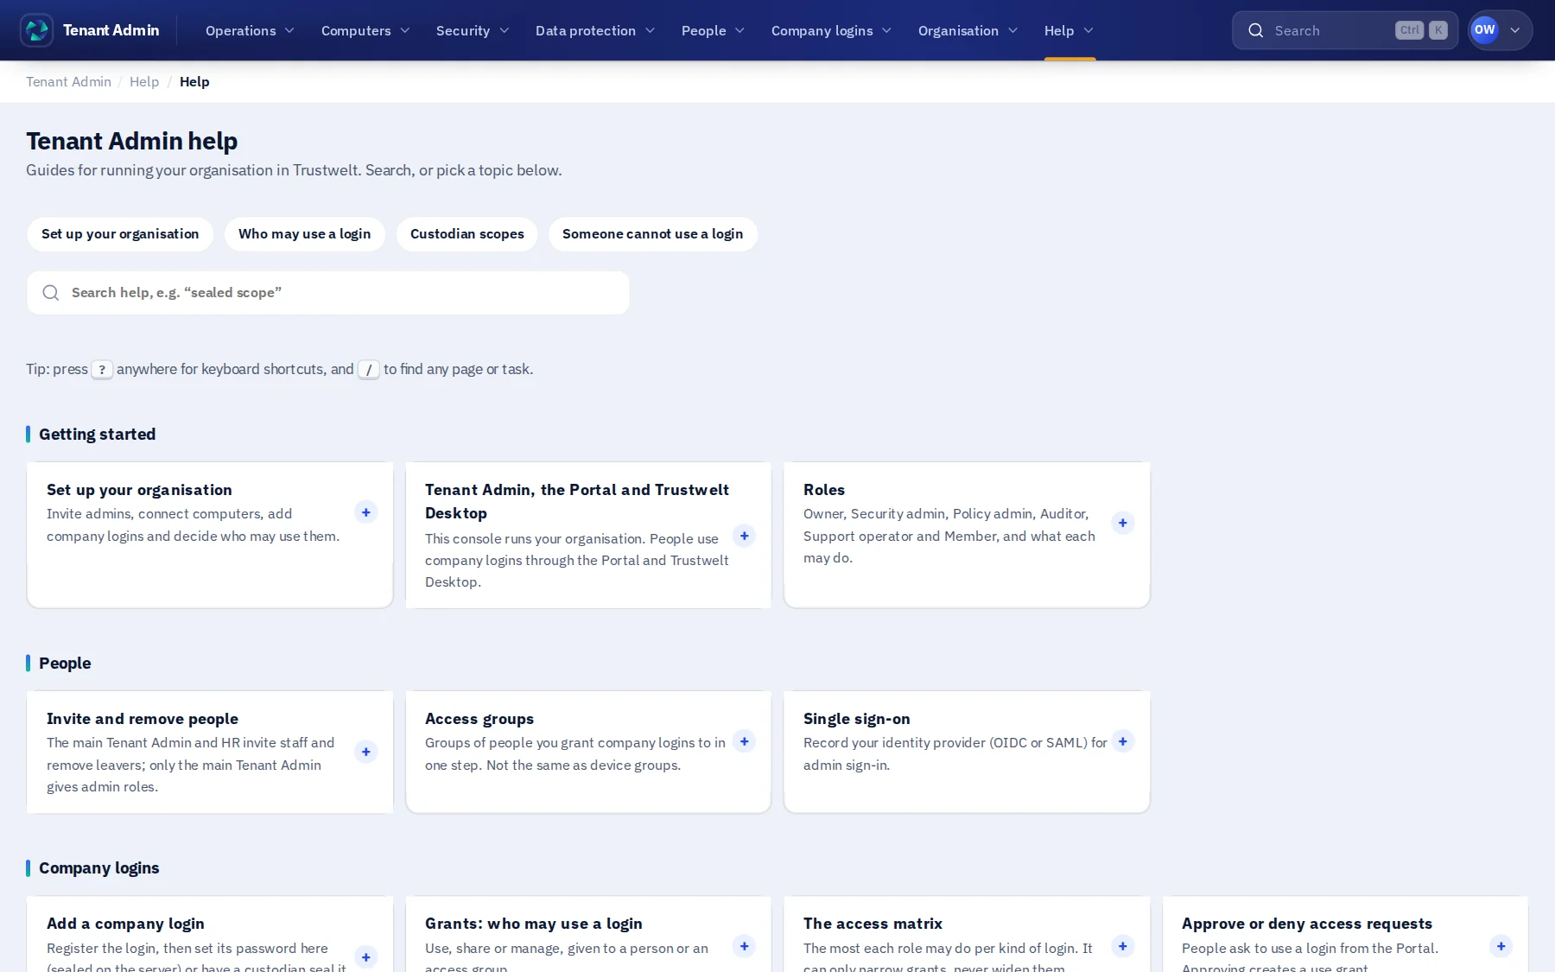Open the Company logins nav menu

pyautogui.click(x=831, y=30)
